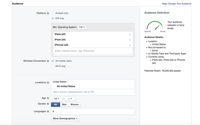Screen dimensions: 200x125
Task: Select the iOS only radio button
Action: 53,18
